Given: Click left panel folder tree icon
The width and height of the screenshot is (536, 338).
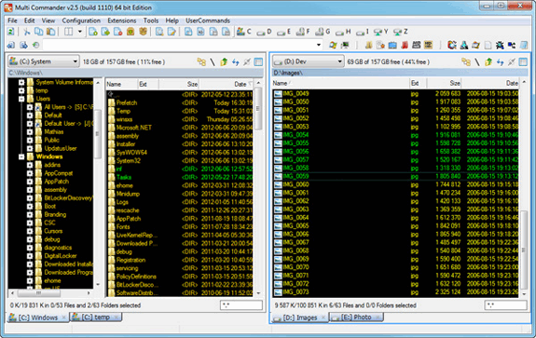Looking at the screenshot, I should pos(201,61).
